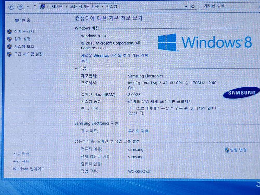Open the Windows 업데이트 link
Image resolution: width=260 pixels, height=195 pixels.
(x=29, y=169)
